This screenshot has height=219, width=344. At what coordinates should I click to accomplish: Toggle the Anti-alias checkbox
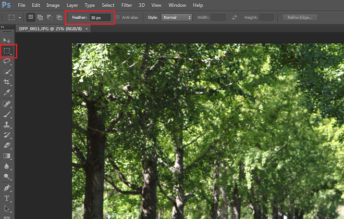pos(118,18)
